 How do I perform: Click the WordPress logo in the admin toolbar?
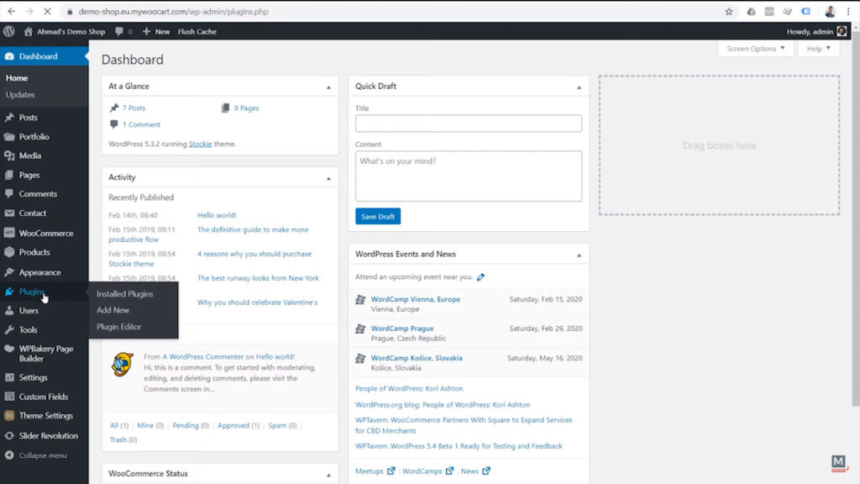[x=8, y=31]
